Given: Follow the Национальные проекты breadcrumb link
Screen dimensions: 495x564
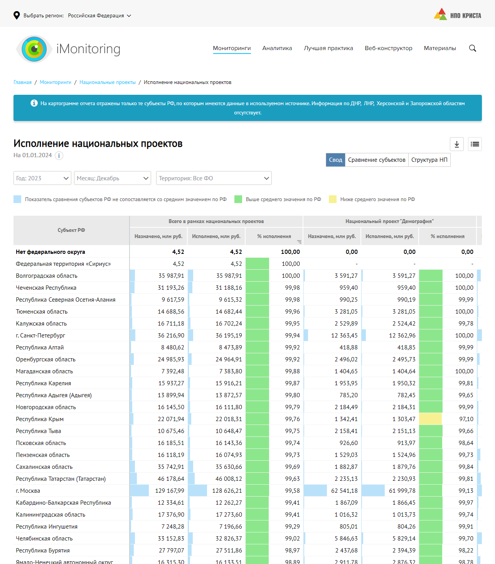Looking at the screenshot, I should click(x=108, y=82).
